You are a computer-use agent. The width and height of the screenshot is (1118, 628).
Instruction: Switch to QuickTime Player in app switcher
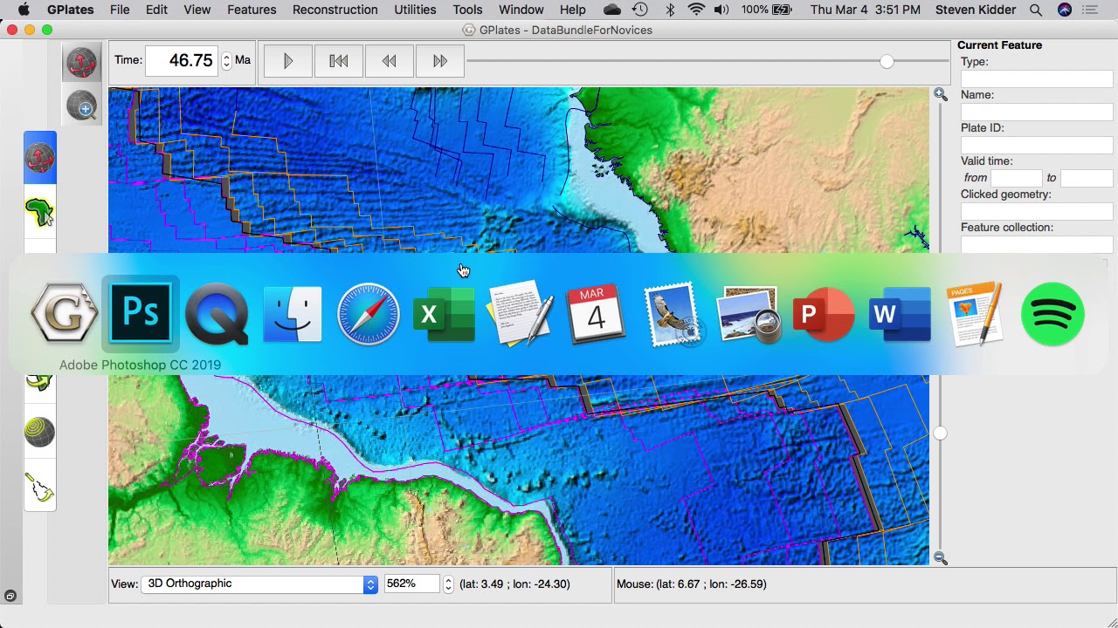(x=217, y=314)
